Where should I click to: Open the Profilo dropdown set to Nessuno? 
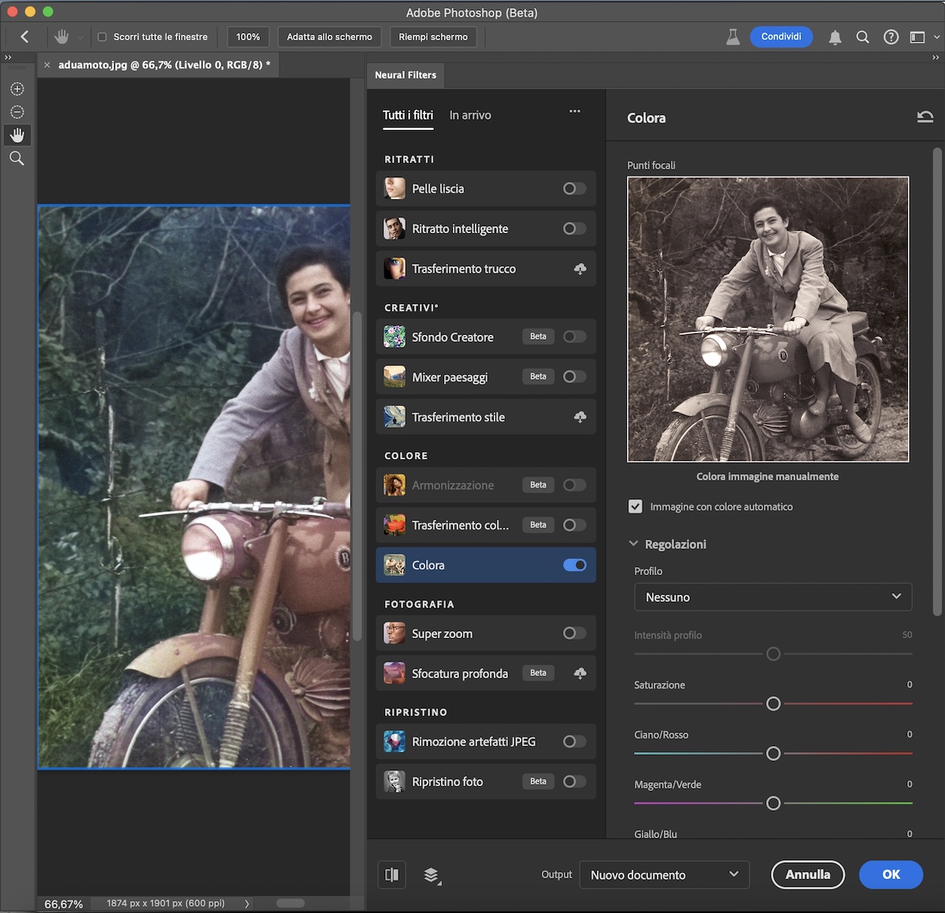coord(773,597)
